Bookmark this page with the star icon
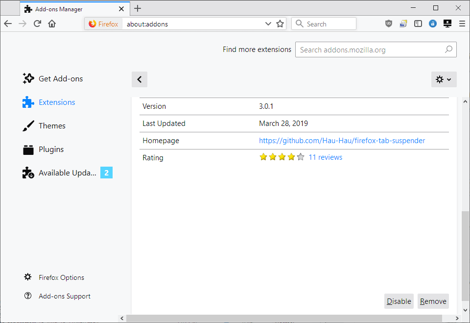The width and height of the screenshot is (470, 323). pyautogui.click(x=280, y=24)
